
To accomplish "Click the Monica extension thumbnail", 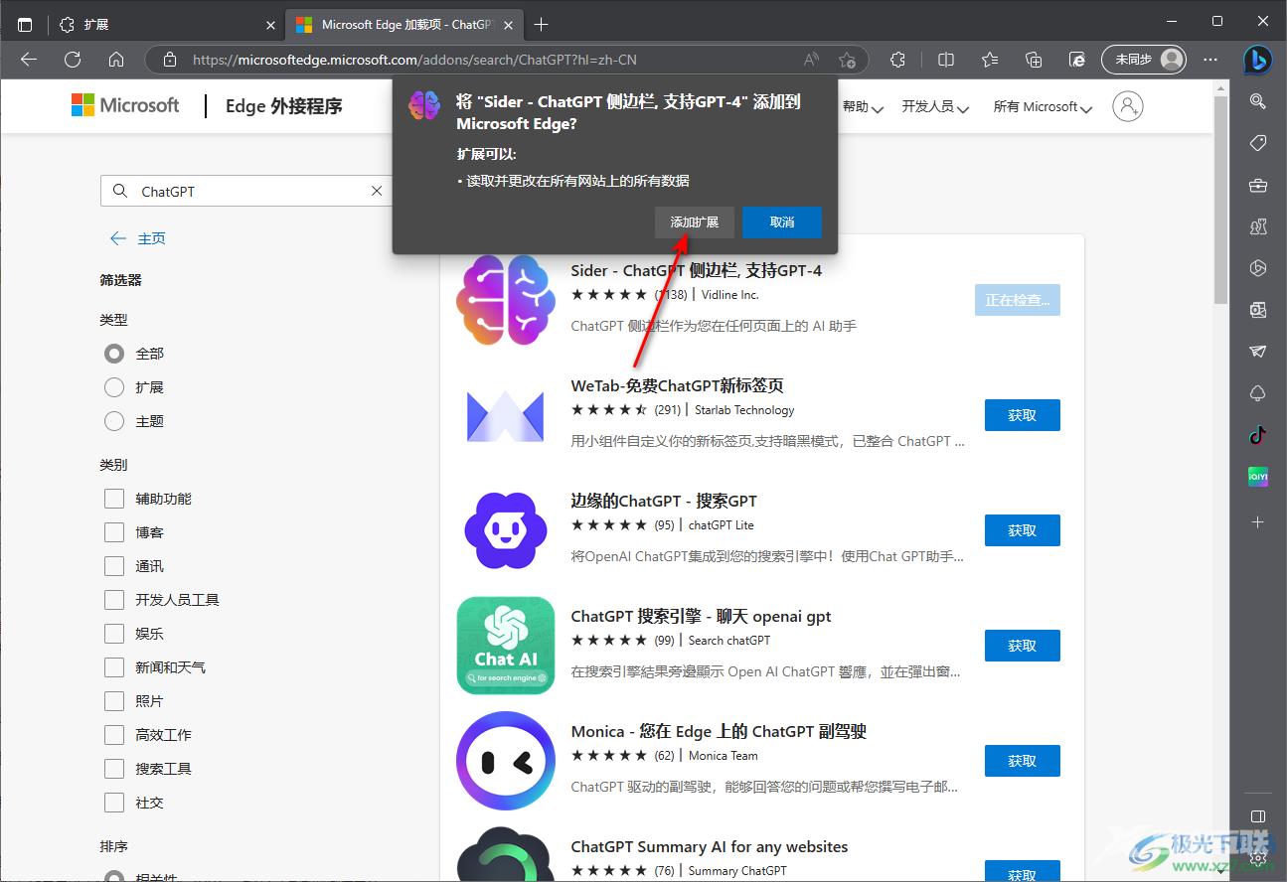I will point(506,761).
